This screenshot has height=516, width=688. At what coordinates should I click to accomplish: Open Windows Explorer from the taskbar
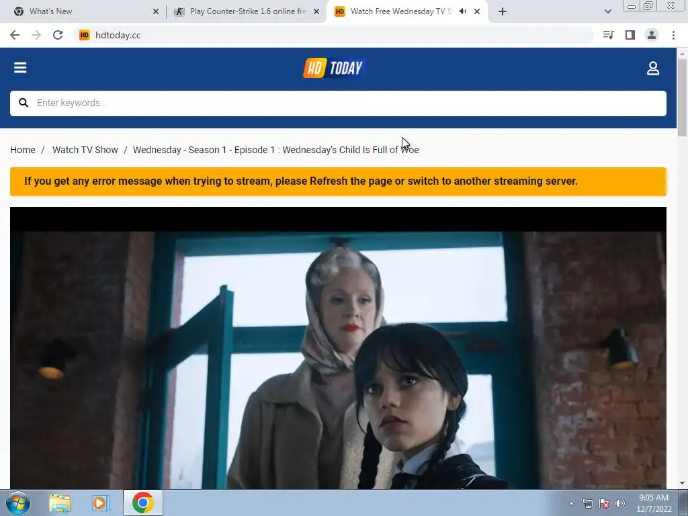tap(60, 503)
